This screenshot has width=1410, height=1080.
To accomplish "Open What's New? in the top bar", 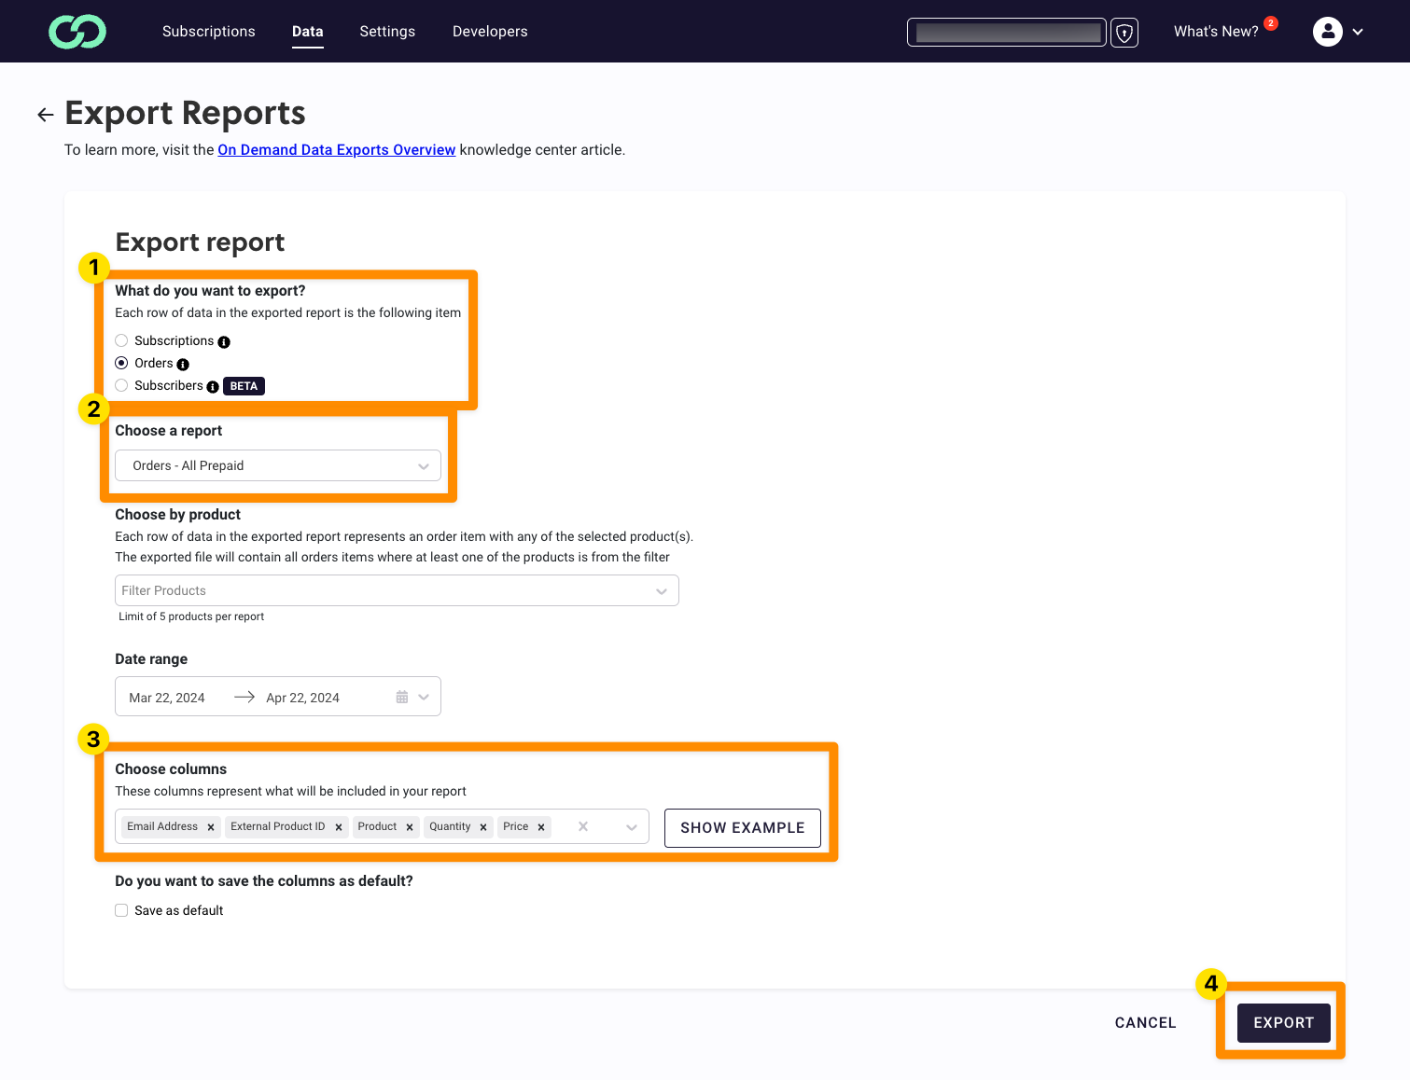I will coord(1216,32).
